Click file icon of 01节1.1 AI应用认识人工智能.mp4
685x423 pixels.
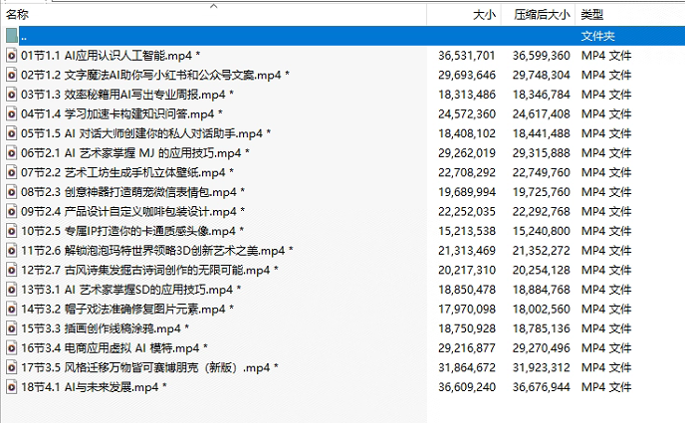(x=11, y=56)
